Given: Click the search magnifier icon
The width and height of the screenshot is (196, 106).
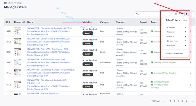Looking at the screenshot, I should pos(137,14).
